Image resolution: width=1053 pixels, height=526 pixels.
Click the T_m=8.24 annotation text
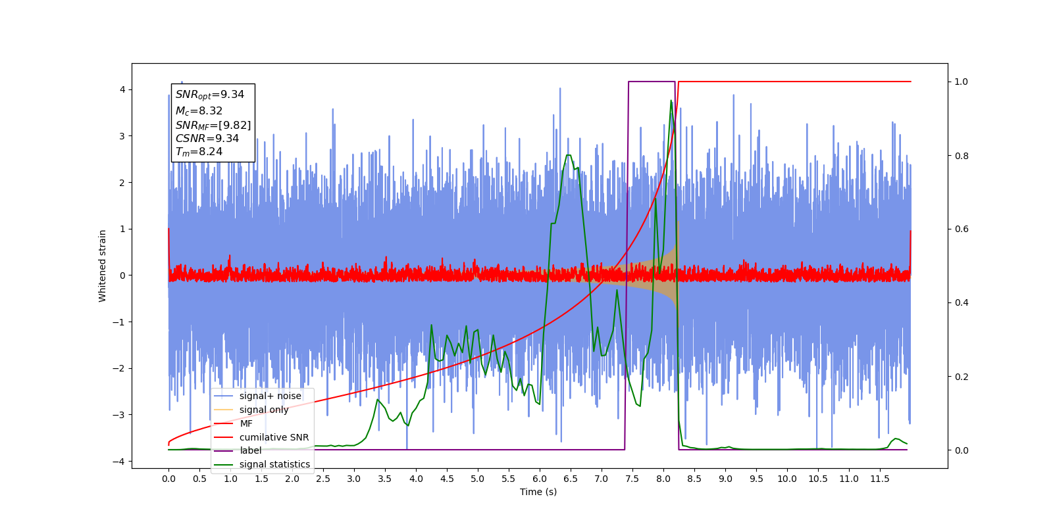pyautogui.click(x=199, y=152)
